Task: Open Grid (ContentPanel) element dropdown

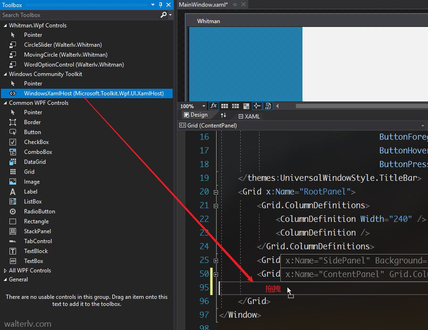Action: [422, 126]
